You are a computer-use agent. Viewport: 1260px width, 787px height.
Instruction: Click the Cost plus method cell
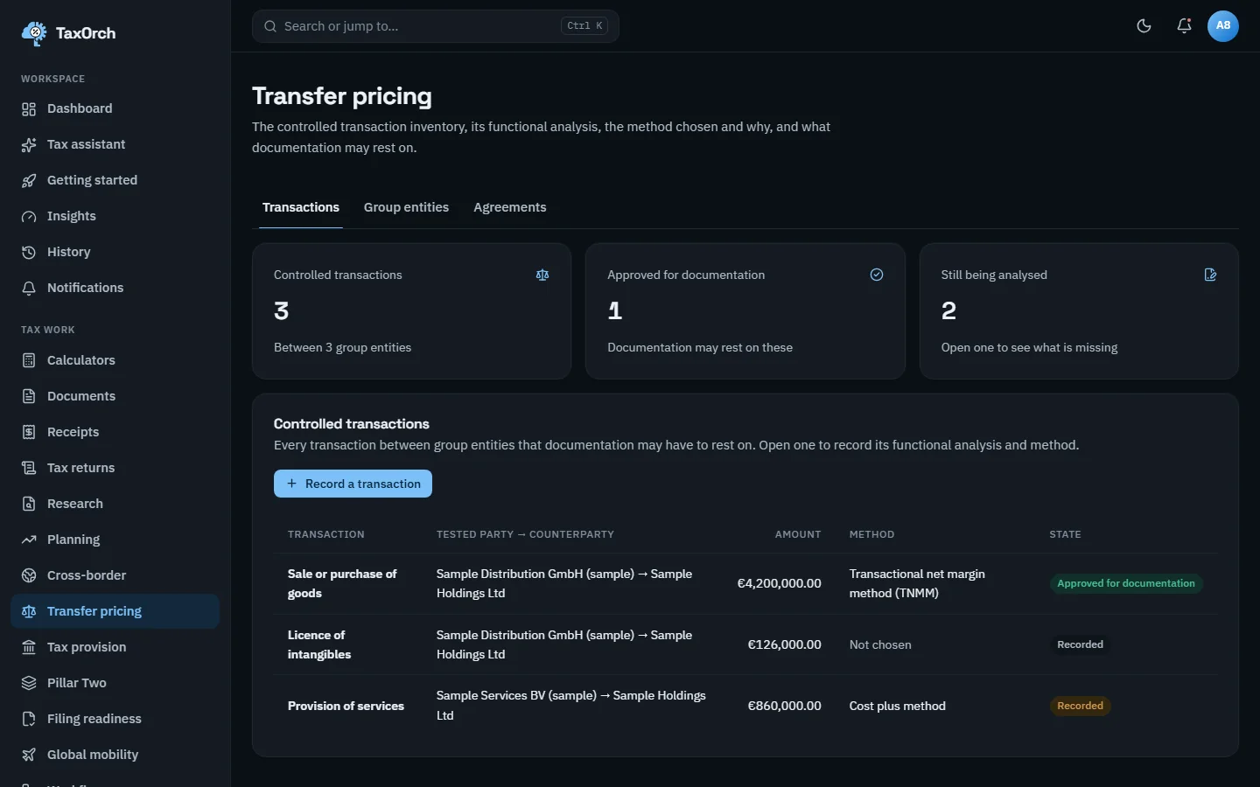pos(898,706)
